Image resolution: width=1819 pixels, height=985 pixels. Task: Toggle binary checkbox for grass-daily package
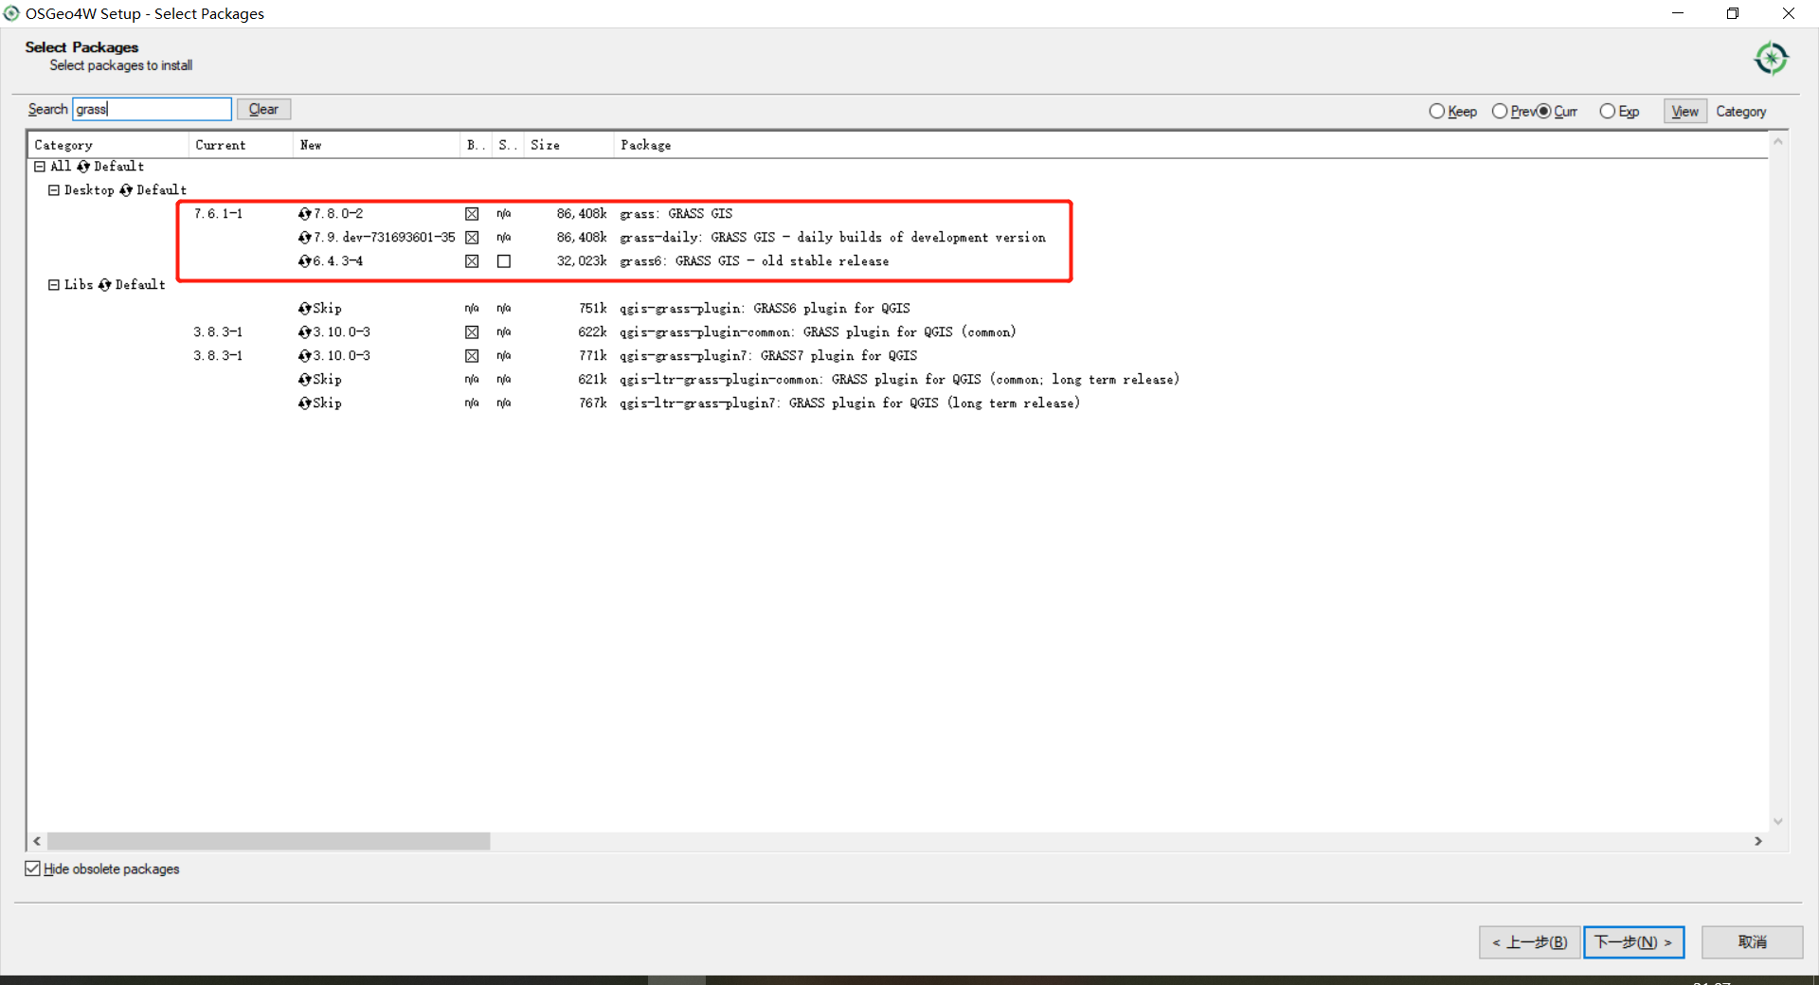pos(472,238)
